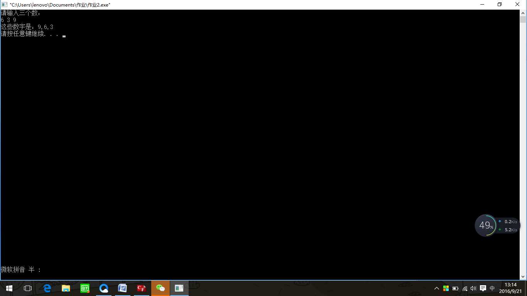Open the blue Q browser taskbar icon
Viewport: 527px width, 296px height.
tap(104, 288)
